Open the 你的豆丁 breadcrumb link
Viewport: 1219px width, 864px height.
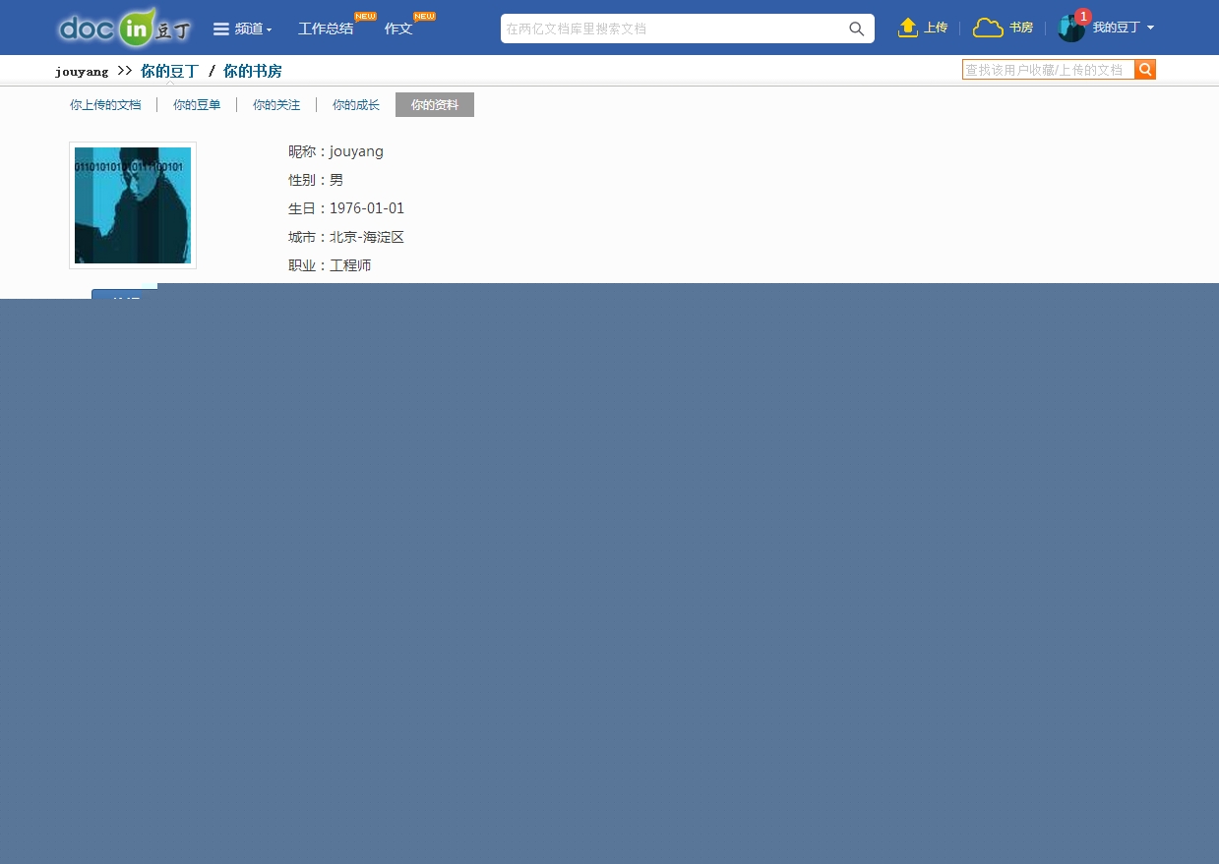point(169,71)
